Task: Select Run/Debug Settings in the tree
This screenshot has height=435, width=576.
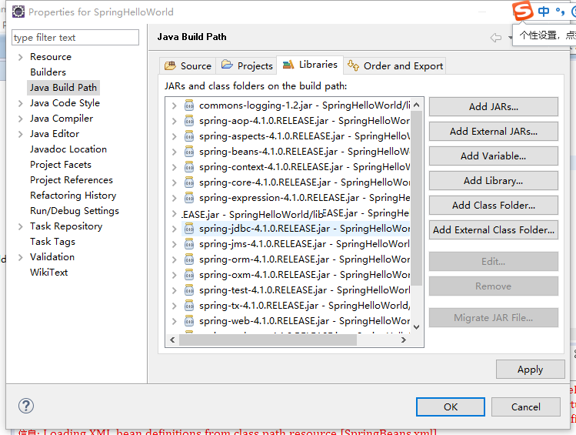Action: pyautogui.click(x=75, y=211)
